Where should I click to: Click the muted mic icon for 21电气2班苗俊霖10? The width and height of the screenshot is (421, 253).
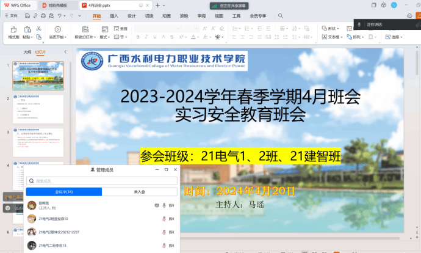pos(164,219)
